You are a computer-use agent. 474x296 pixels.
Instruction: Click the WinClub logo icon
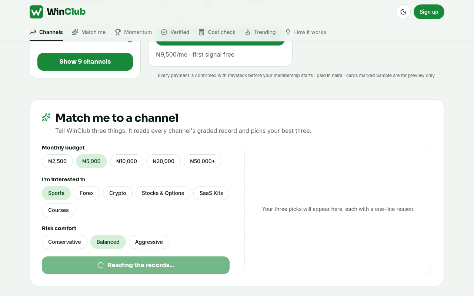coord(36,12)
